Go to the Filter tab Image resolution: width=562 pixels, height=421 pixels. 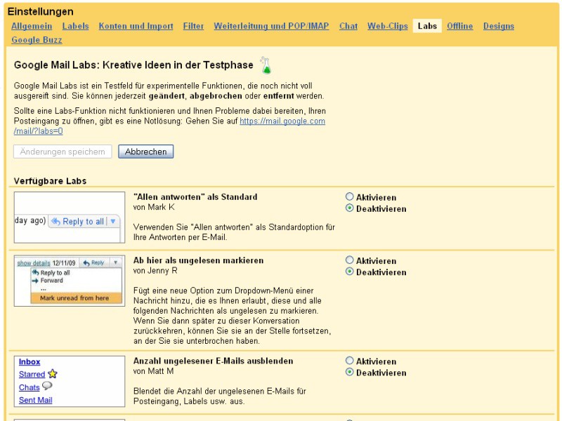193,26
